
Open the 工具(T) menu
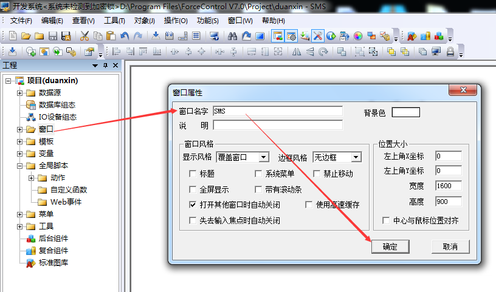click(114, 21)
